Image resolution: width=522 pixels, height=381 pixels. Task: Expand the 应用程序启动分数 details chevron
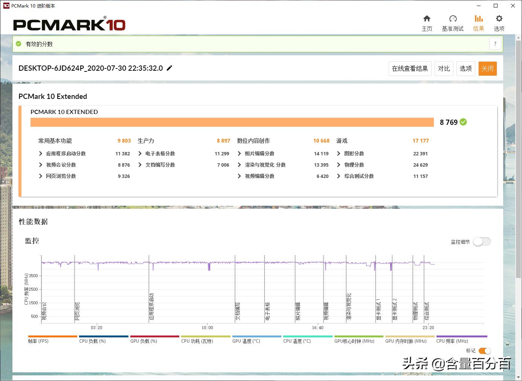41,153
